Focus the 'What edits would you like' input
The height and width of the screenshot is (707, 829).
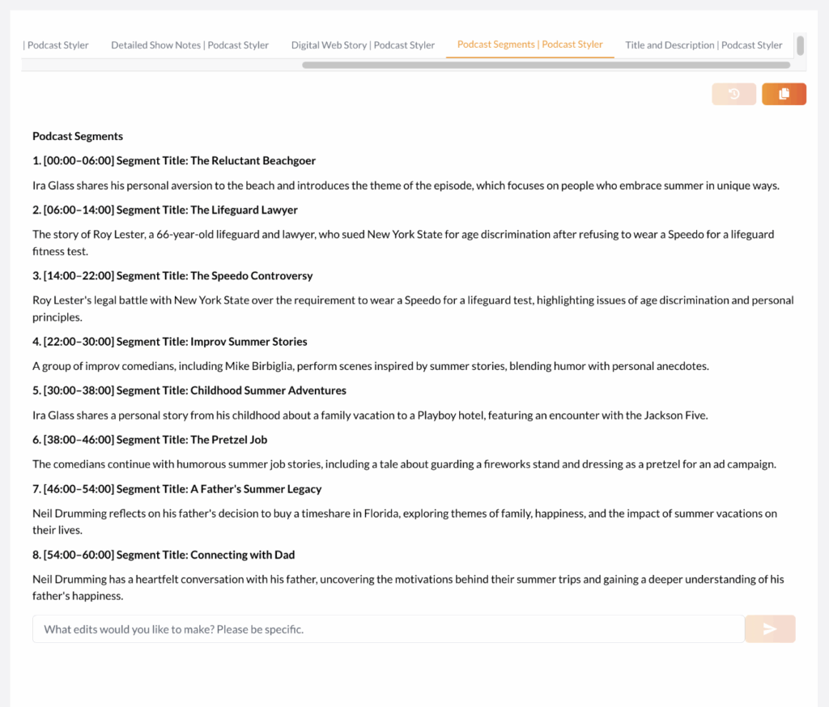coord(388,629)
